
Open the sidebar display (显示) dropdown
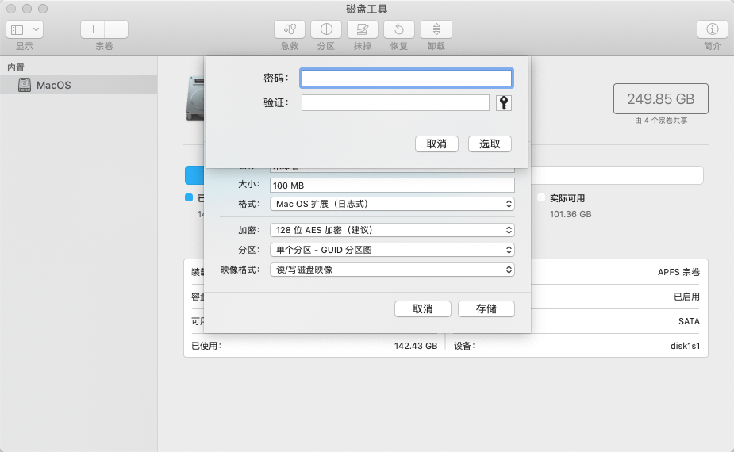pos(25,29)
